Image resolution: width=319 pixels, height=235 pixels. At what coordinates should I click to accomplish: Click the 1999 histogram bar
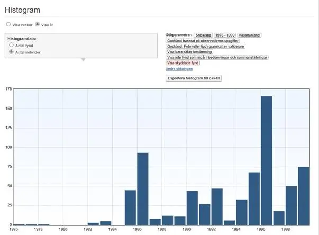(304, 196)
